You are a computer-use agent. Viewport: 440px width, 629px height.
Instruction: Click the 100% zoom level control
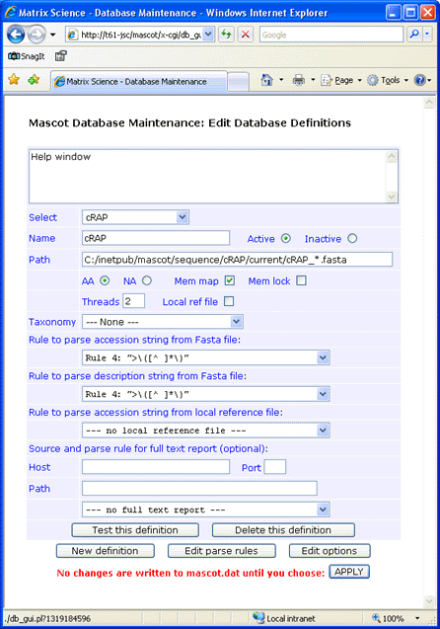pyautogui.click(x=389, y=618)
